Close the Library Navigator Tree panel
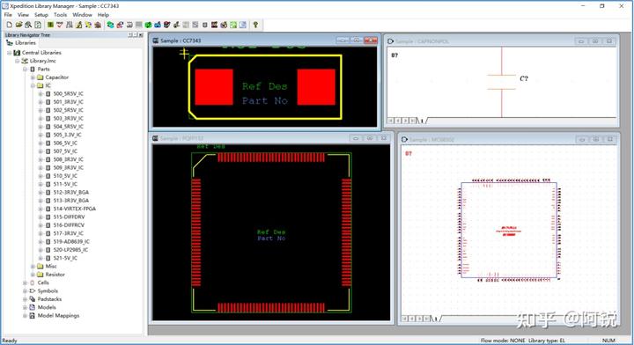Image resolution: width=634 pixels, height=345 pixels. tap(140, 34)
